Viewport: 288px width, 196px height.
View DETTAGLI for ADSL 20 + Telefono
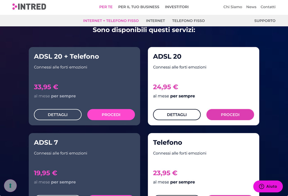click(58, 115)
